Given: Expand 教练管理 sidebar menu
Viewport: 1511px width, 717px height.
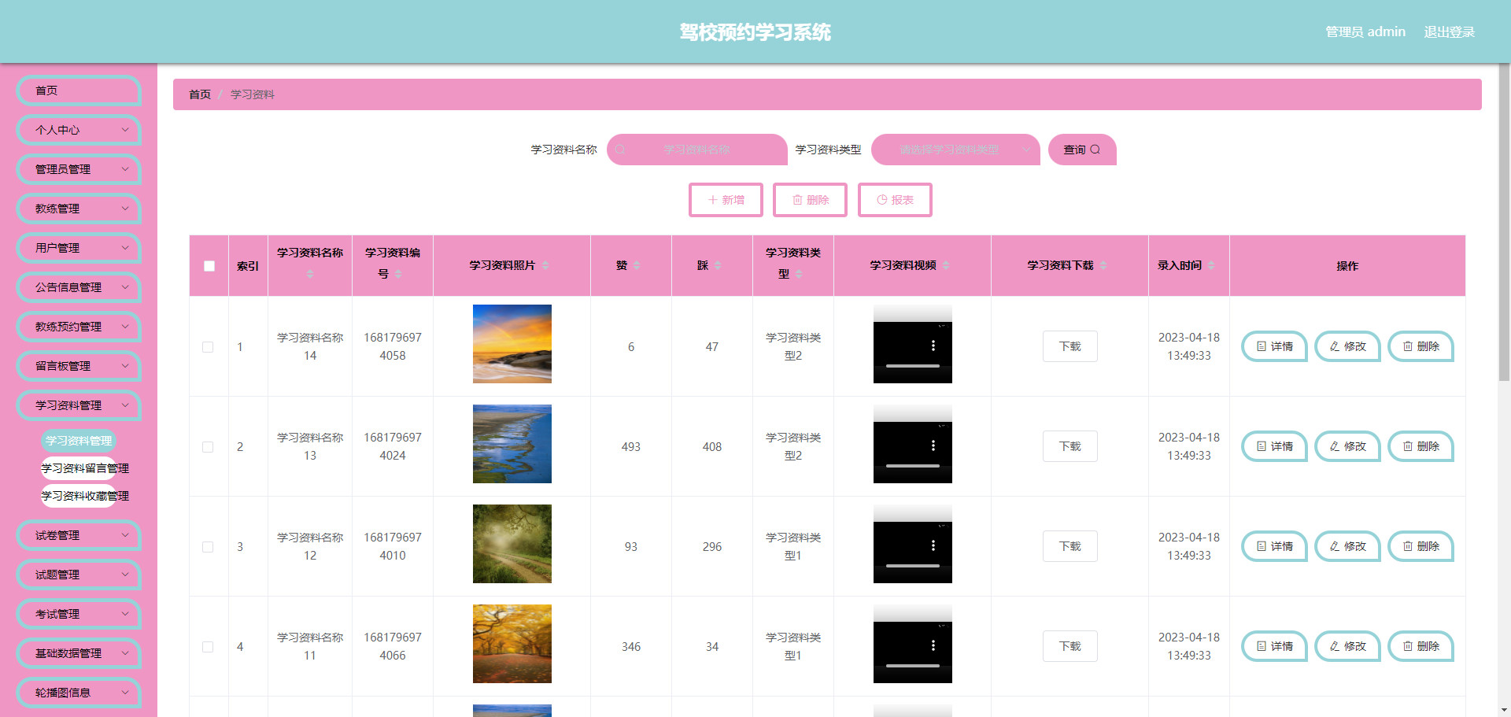Looking at the screenshot, I should 79,209.
